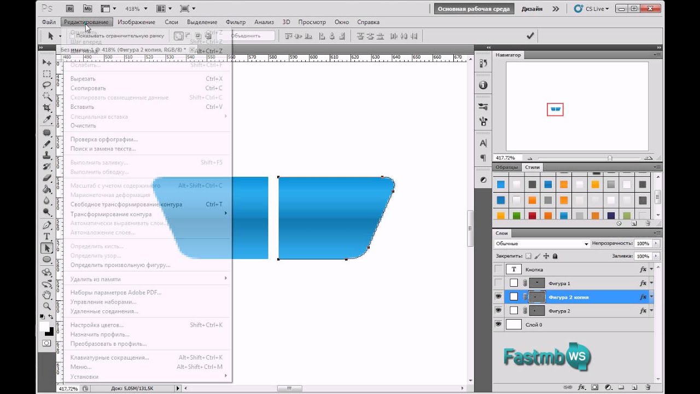Screen dimensions: 700x394
Task: Add a layer mask at the panel bottom
Action: (x=594, y=387)
